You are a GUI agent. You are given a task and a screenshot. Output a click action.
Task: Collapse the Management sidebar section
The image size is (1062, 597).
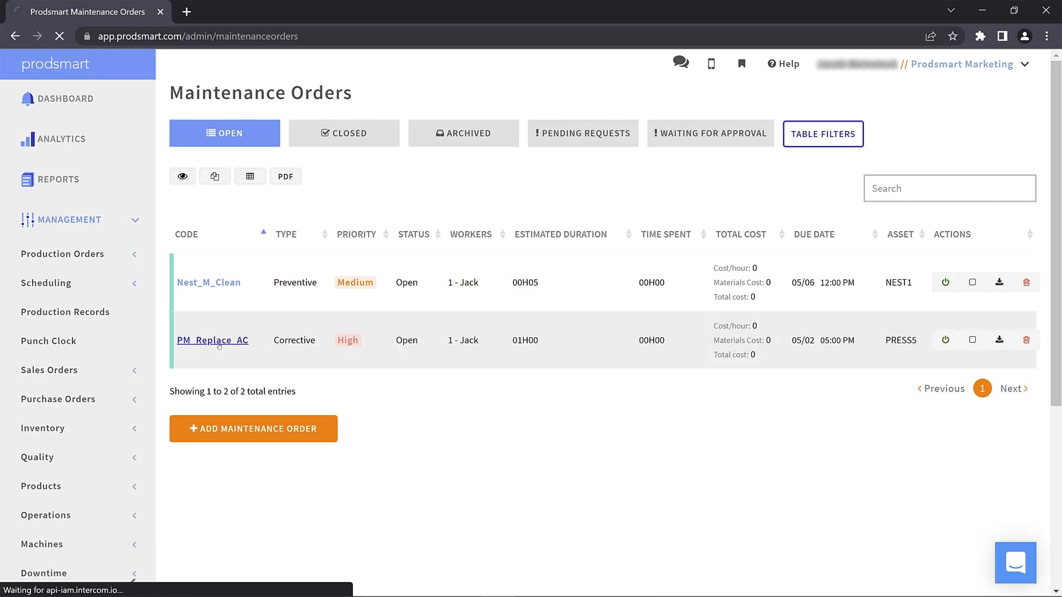135,220
